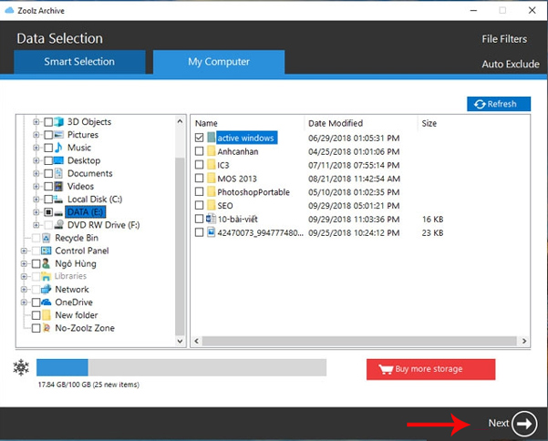Click the Documents icon in tree
Viewport: 548px width, 441px height.
[58, 173]
